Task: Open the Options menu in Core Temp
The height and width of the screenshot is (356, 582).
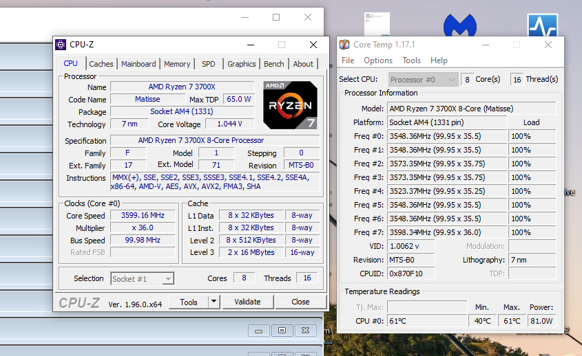Action: 378,60
